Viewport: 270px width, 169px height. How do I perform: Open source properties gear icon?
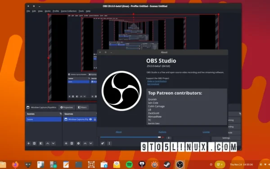click(x=78, y=143)
